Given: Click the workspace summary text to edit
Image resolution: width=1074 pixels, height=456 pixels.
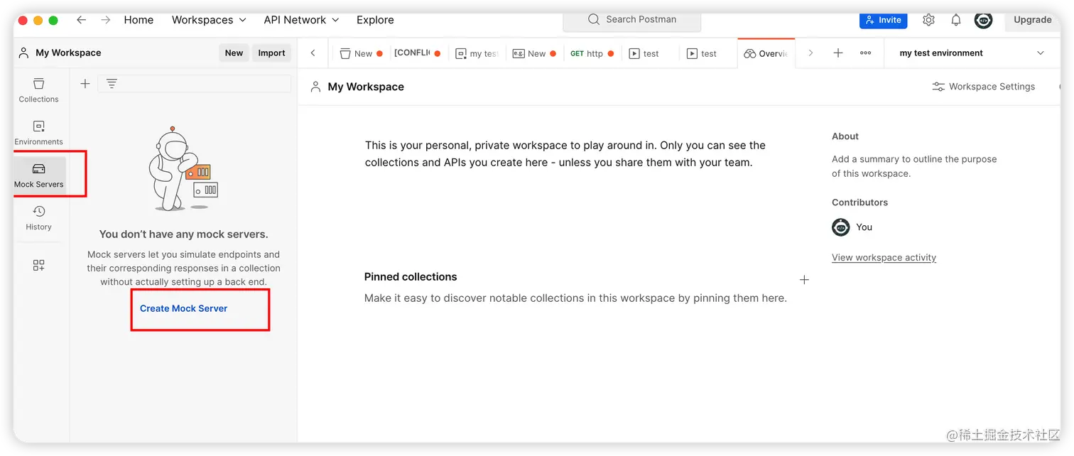Looking at the screenshot, I should pos(914,166).
